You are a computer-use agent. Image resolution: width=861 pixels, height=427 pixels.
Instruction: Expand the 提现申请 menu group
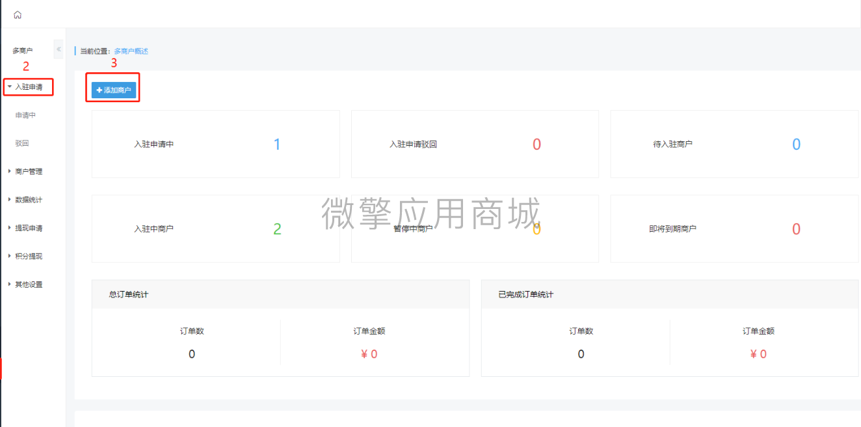29,228
